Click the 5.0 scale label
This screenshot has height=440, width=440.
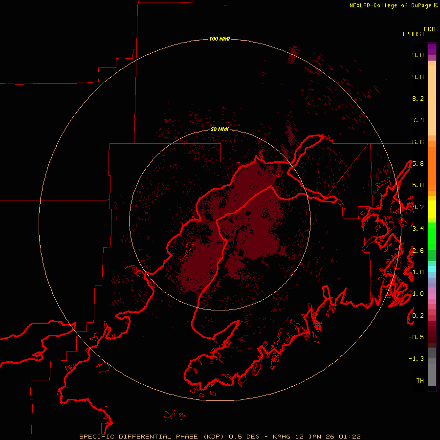[x=418, y=185]
